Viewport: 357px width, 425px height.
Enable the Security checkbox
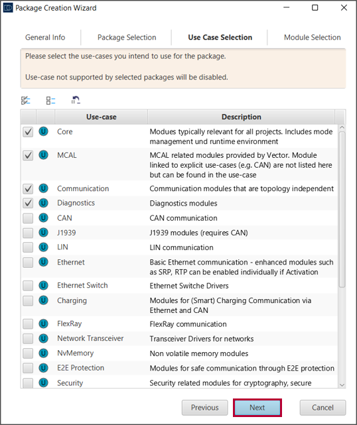(28, 383)
